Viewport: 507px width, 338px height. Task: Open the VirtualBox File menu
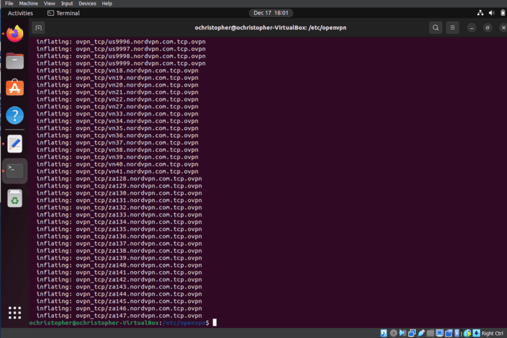(9, 3)
